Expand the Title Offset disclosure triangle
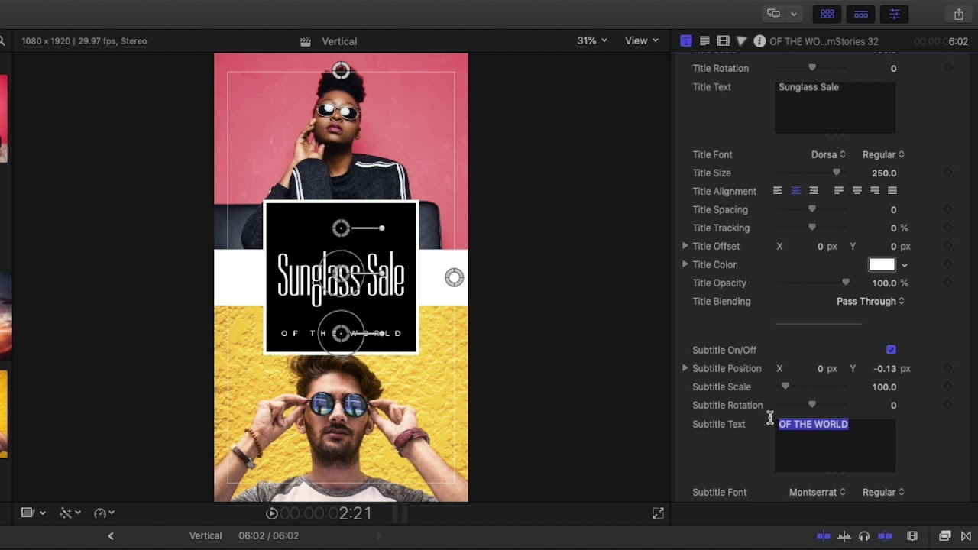This screenshot has height=550, width=978. 685,246
